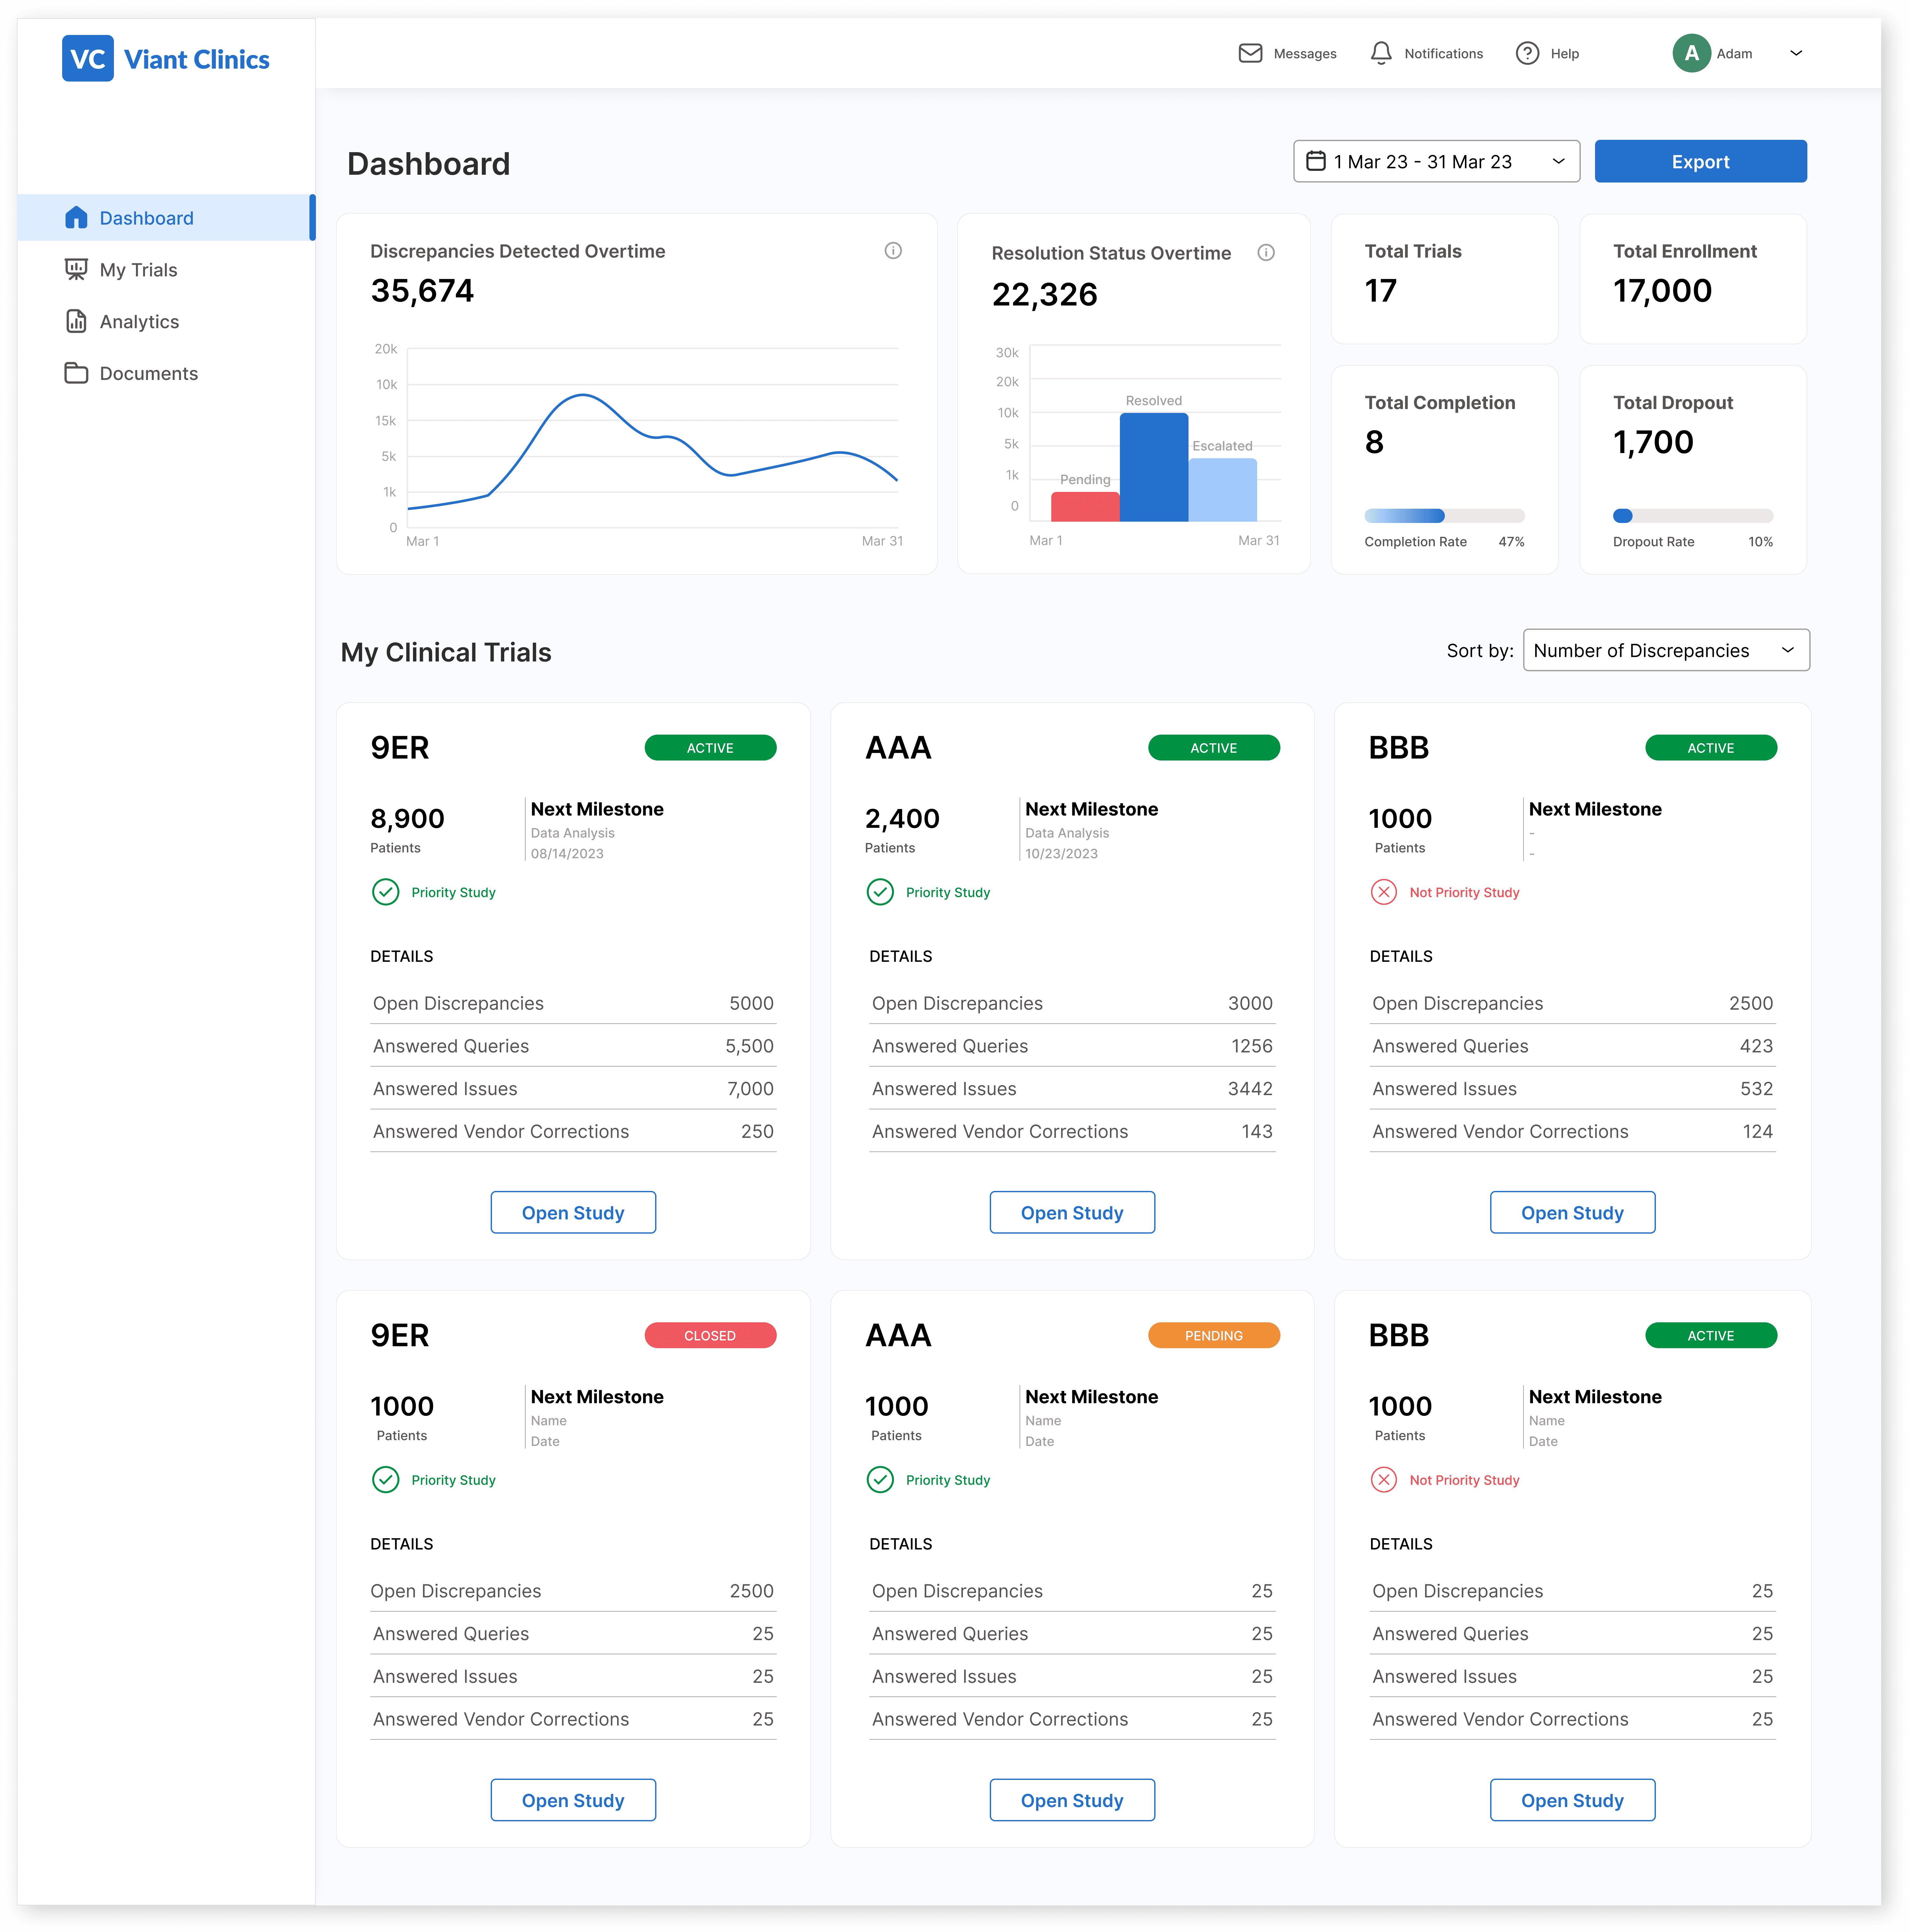Click info icon on Discrepancies Detected Overtime
1909x1932 pixels.
pyautogui.click(x=893, y=251)
